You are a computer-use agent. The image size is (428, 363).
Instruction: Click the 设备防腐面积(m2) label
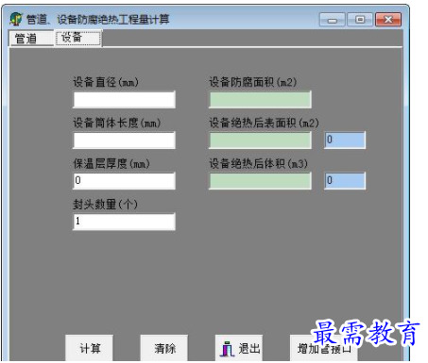click(253, 82)
